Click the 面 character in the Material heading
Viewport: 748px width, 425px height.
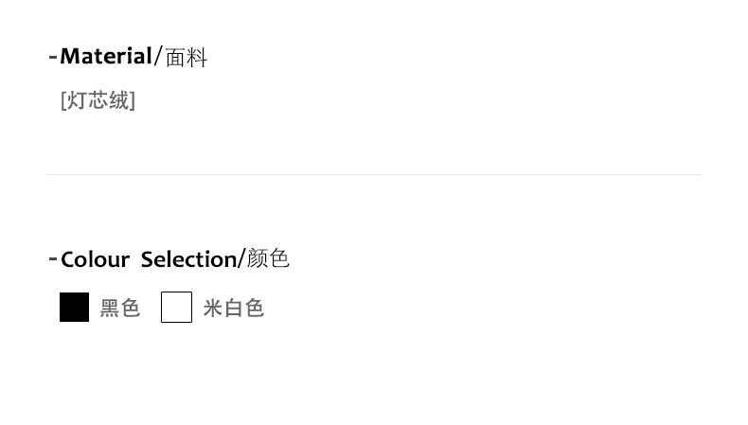click(x=176, y=58)
